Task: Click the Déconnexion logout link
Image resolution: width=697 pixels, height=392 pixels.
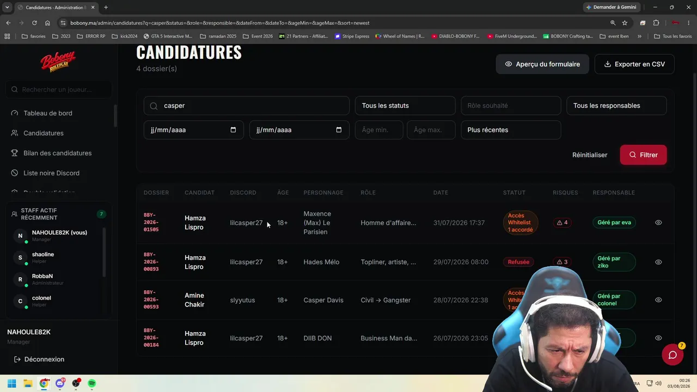Action: coord(39,359)
